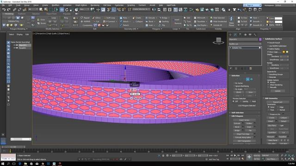Activate the Select and Link tool
296x166 pixels.
click(x=14, y=9)
